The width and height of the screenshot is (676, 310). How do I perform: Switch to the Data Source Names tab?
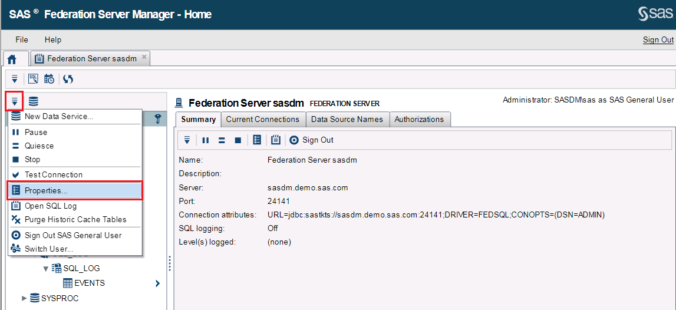pyautogui.click(x=347, y=120)
